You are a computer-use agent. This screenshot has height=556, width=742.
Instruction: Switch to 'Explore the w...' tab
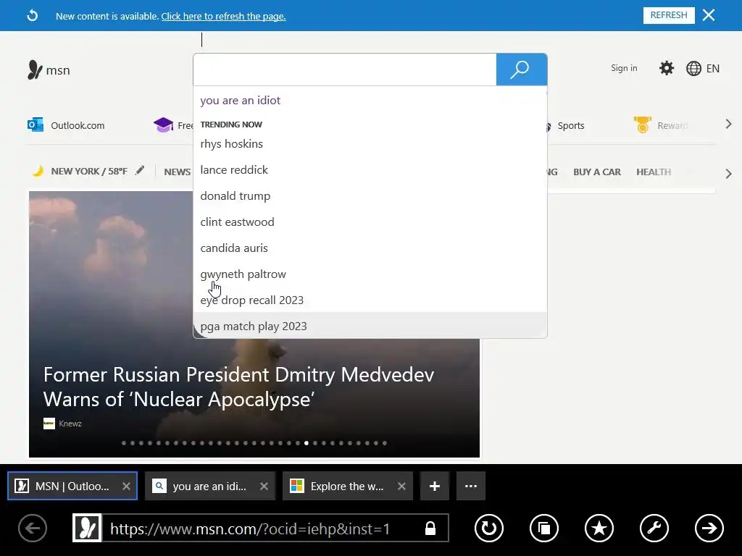click(348, 486)
